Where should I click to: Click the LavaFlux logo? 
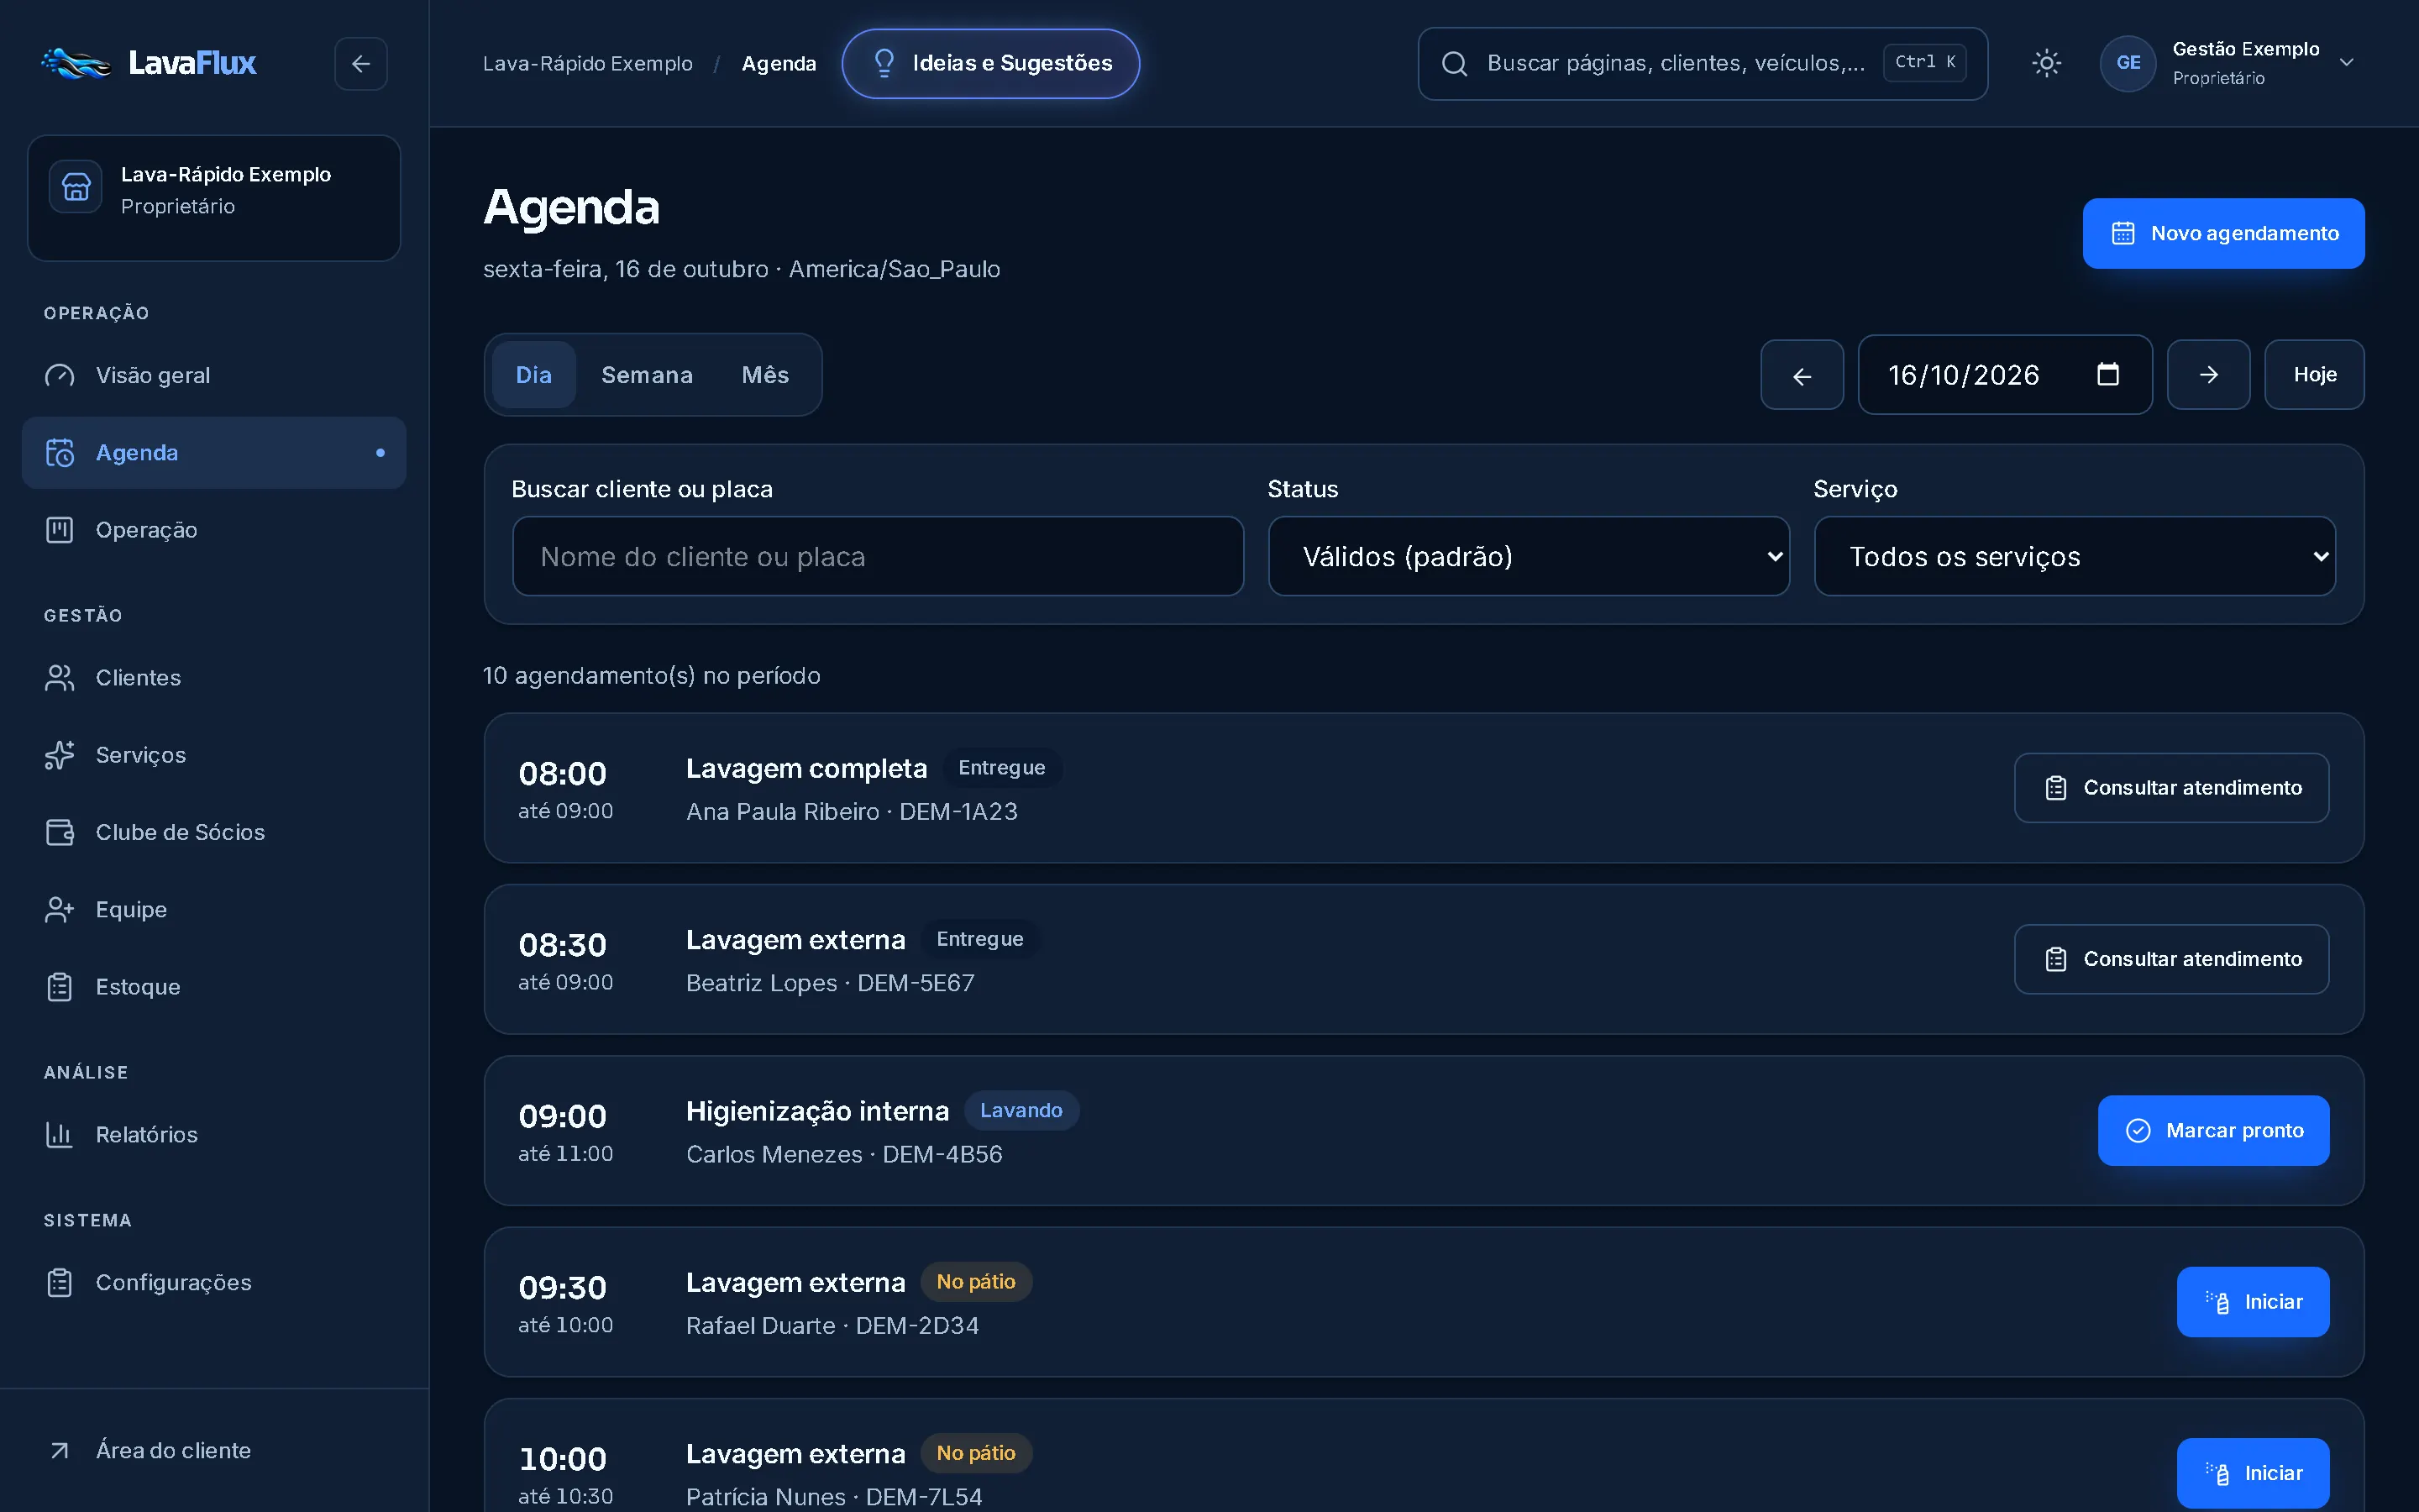tap(148, 63)
